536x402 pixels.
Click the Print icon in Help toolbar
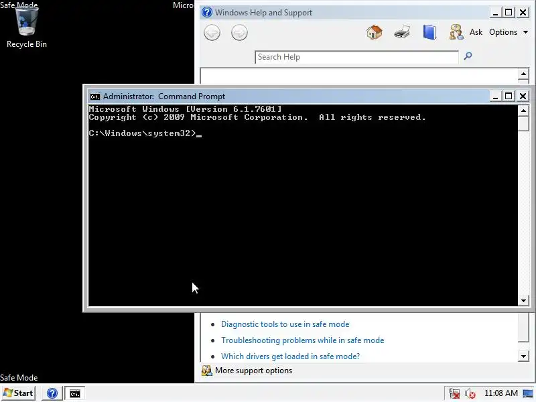pyautogui.click(x=402, y=32)
